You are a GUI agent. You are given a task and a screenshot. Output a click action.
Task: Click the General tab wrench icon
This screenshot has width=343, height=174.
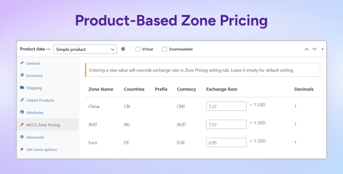point(22,63)
